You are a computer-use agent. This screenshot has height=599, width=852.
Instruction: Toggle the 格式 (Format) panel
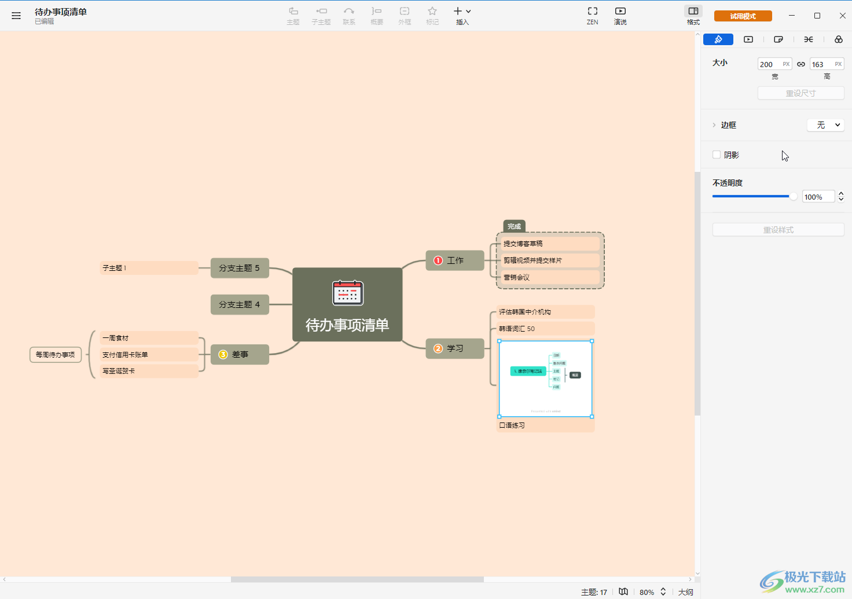click(693, 16)
